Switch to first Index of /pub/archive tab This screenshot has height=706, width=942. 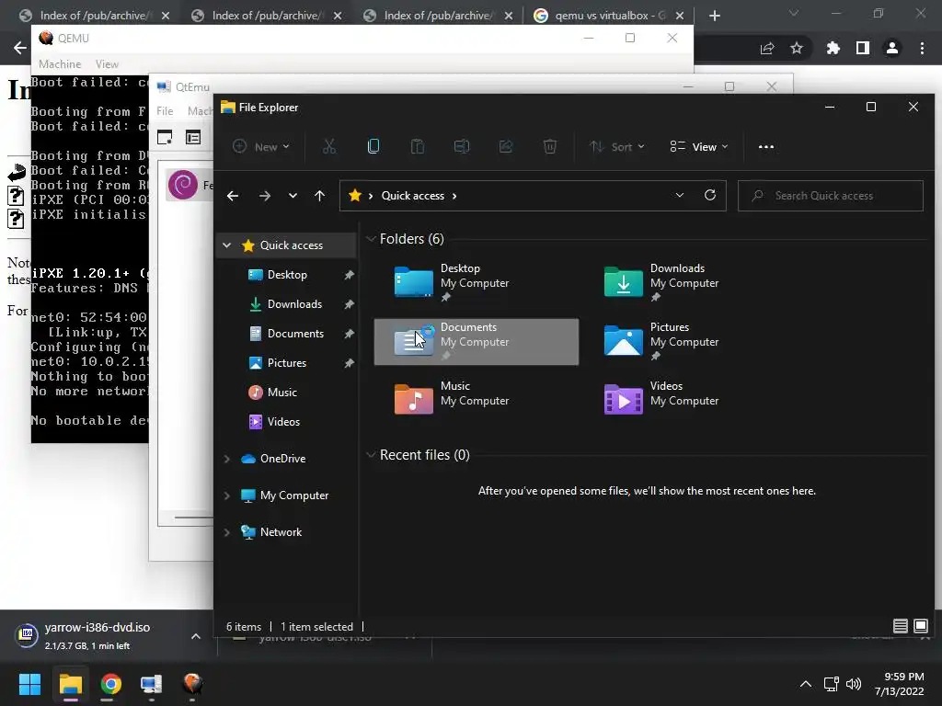(x=93, y=16)
